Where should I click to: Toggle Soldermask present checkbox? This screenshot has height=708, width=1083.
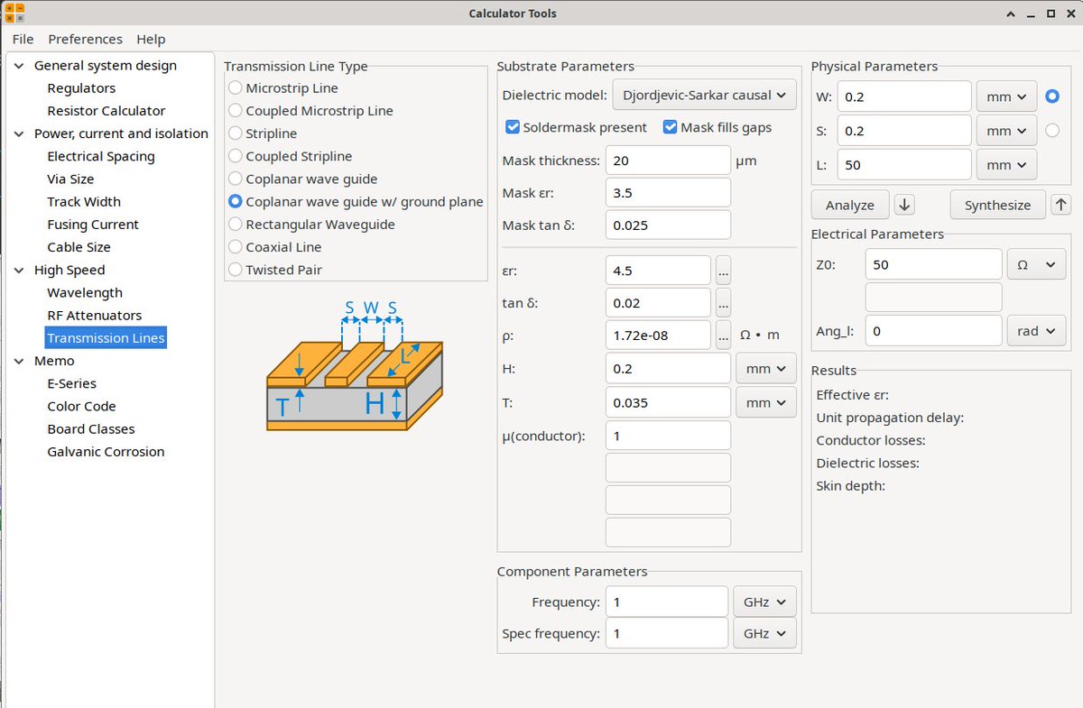(576, 127)
